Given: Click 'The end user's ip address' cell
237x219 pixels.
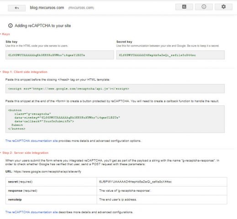Looking at the screenshot, I should click(162, 199).
